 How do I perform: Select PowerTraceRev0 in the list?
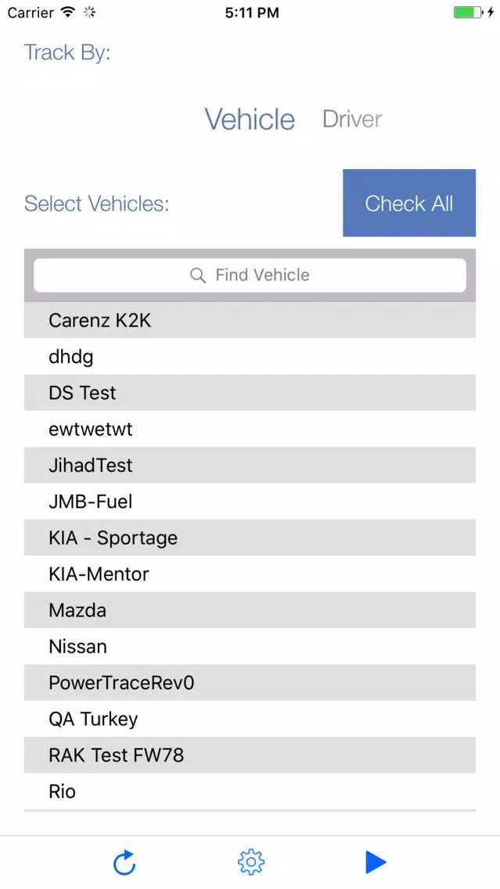coord(250,682)
